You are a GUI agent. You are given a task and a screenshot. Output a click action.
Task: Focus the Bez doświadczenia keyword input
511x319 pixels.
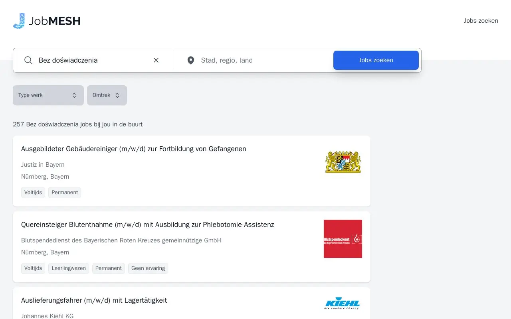click(x=94, y=60)
